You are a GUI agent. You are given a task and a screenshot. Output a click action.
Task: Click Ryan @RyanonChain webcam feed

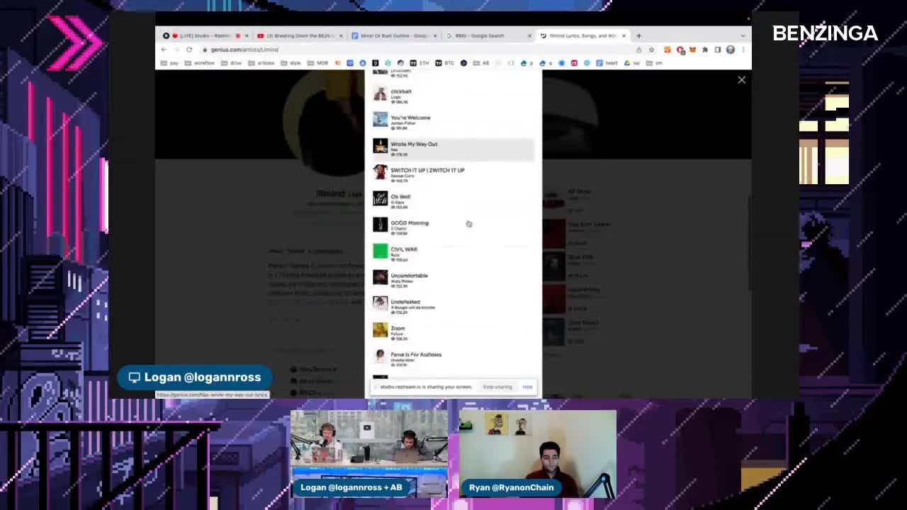pyautogui.click(x=538, y=453)
